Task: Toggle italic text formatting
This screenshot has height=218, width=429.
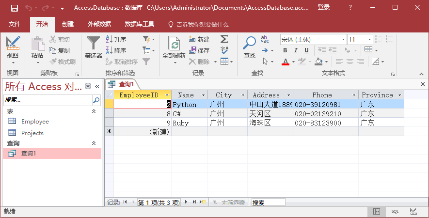Action: [x=296, y=50]
